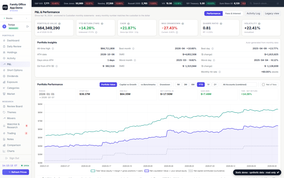Open Dividends icon in sidebar
The width and height of the screenshot is (284, 178).
[x=4, y=76]
